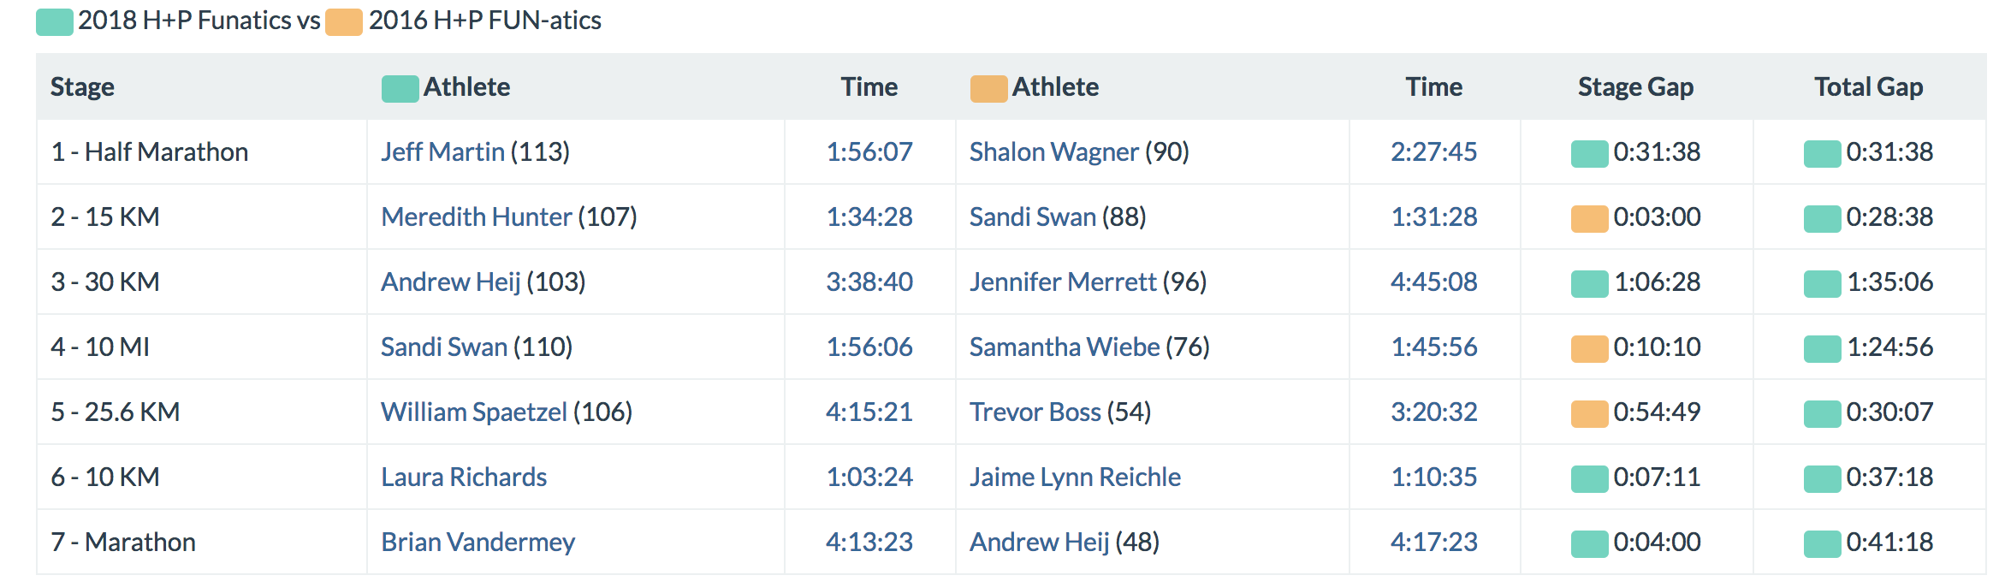Open Brian Vandermey's profile link

tap(478, 542)
